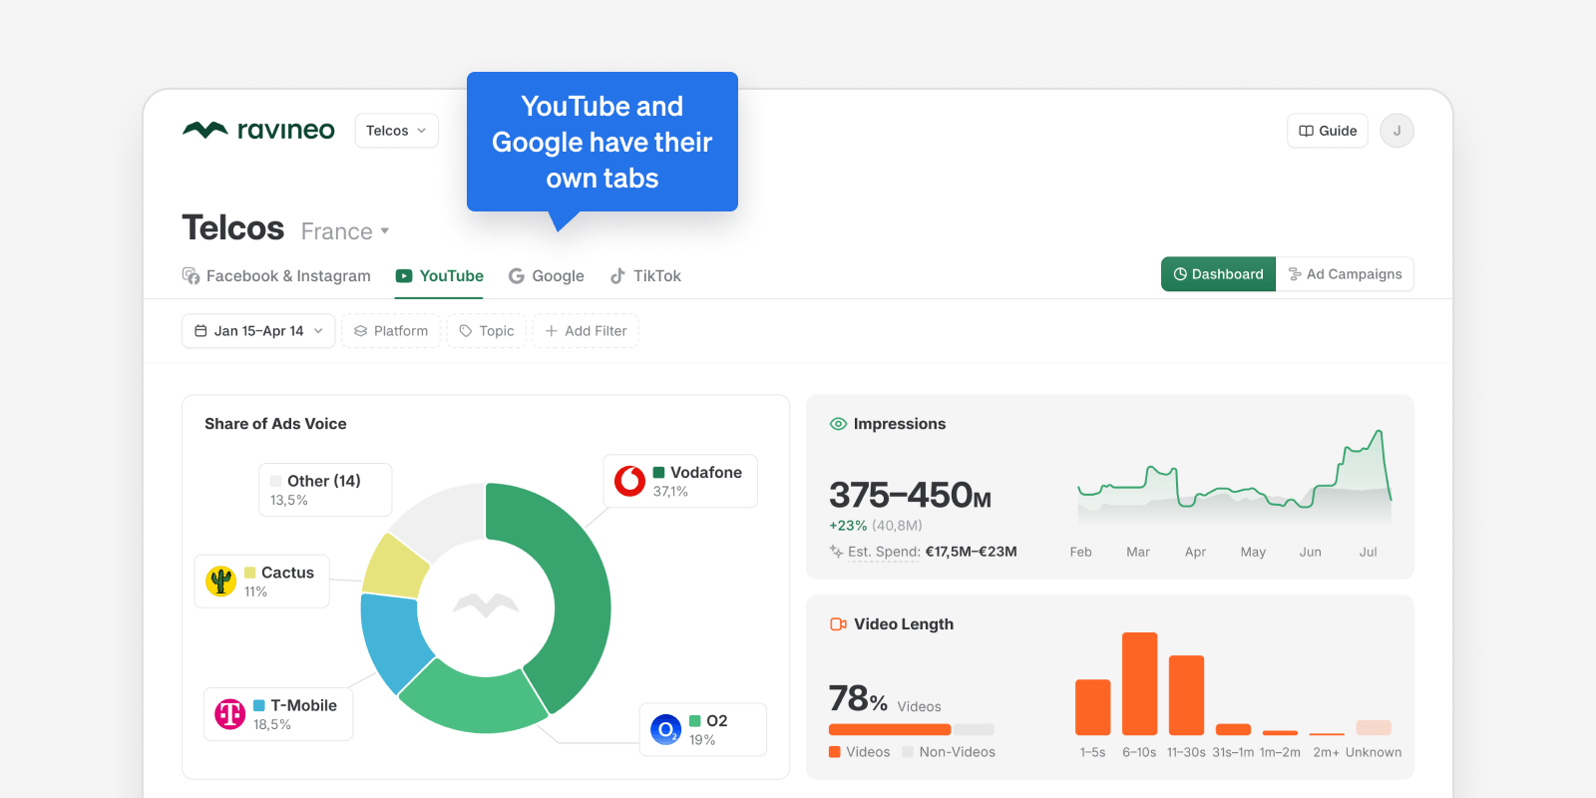Open the J user avatar menu
The height and width of the screenshot is (798, 1596).
point(1396,131)
